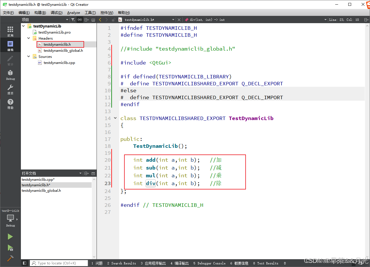This screenshot has height=267, width=370.
Task: Focus the Type to locate search field
Action: click(x=59, y=263)
